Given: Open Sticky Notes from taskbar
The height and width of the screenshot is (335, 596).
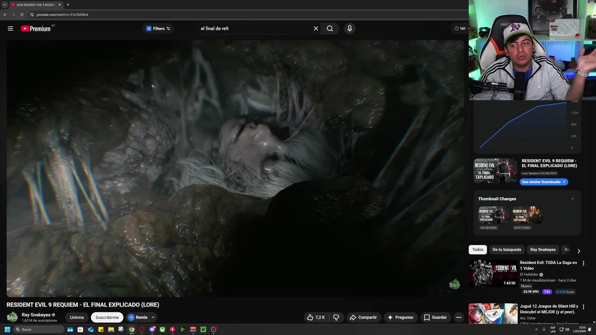Looking at the screenshot, I should pos(101,329).
